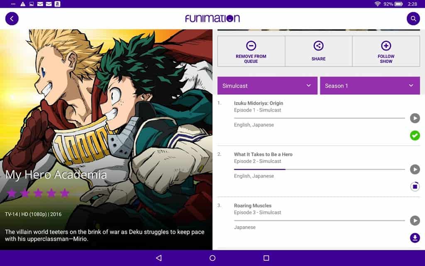Open the Roaring Muscles episode title

click(253, 206)
